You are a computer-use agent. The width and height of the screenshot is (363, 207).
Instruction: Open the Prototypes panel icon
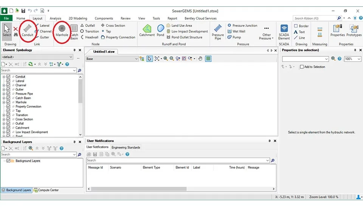tap(354, 30)
